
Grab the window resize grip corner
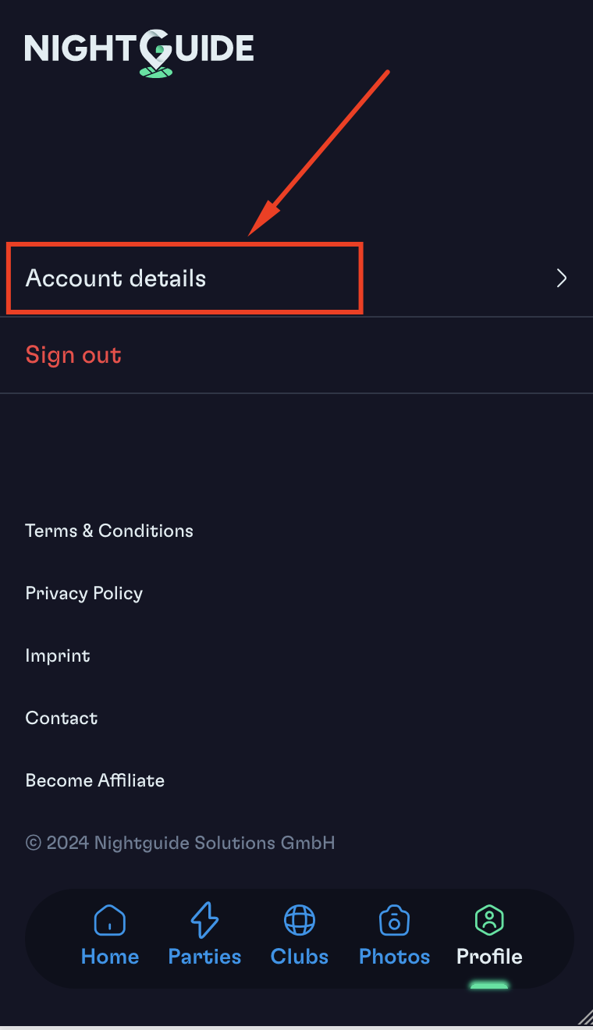[584, 1014]
